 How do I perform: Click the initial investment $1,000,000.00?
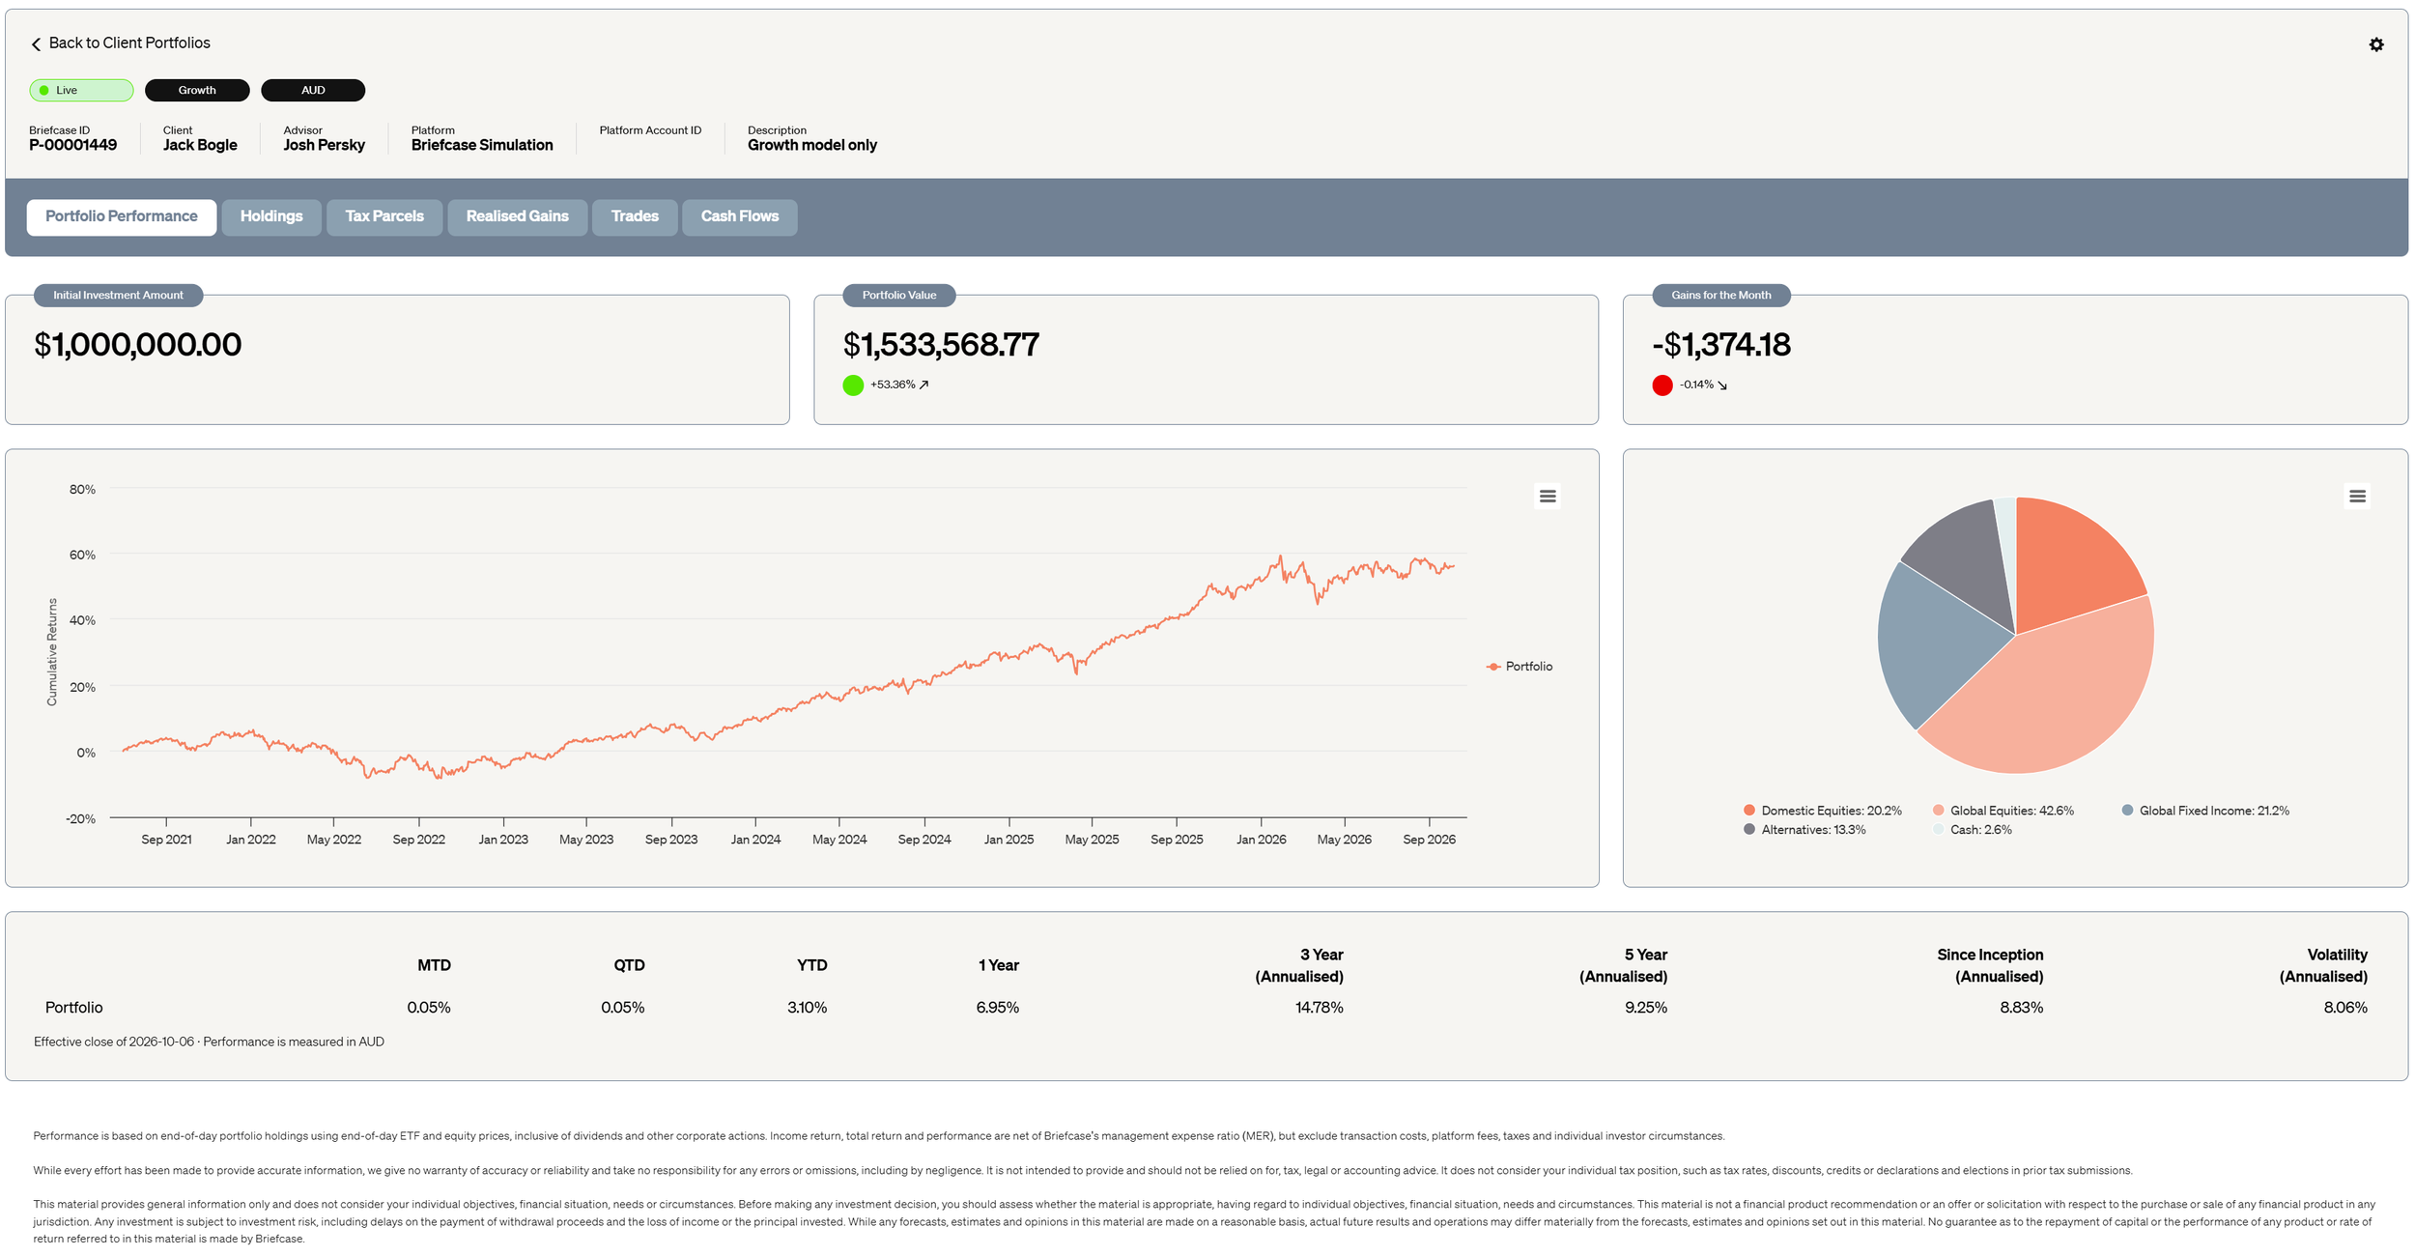138,345
